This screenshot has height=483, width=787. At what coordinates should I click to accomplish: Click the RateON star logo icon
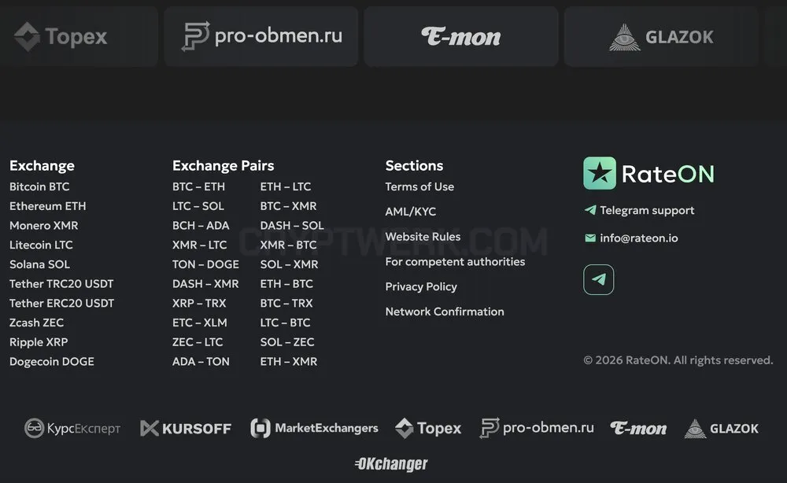pyautogui.click(x=599, y=173)
